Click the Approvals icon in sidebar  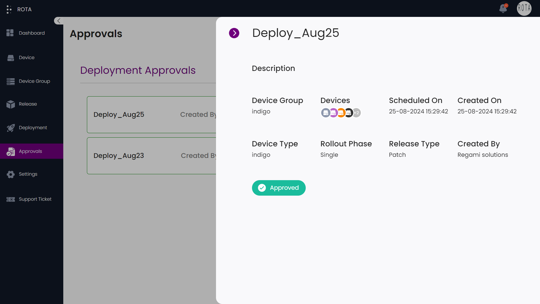click(10, 151)
